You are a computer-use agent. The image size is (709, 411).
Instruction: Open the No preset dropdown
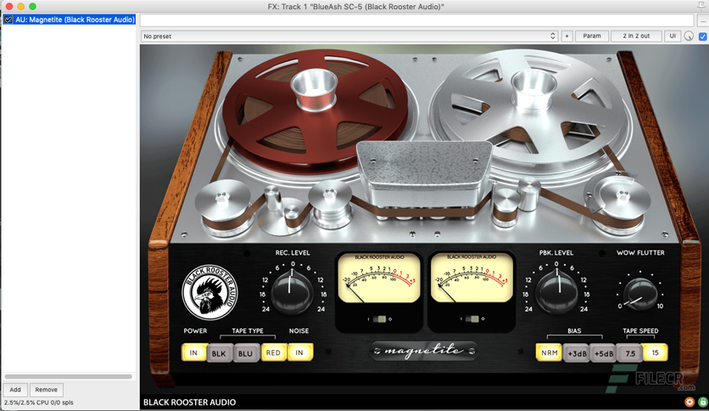point(349,37)
